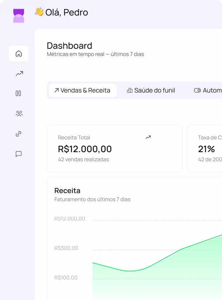Image resolution: width=222 pixels, height=300 pixels.
Task: Click '42 vendas realizadas' text
Action: [x=83, y=159]
